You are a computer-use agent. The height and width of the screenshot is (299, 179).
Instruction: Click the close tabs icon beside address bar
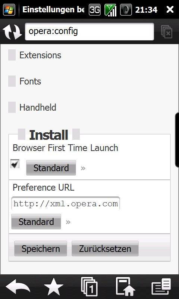[167, 32]
